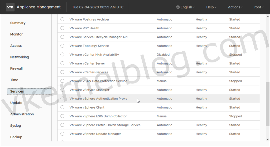Click the VMware vCenter Server name
Image resolution: width=270 pixels, height=147 pixels.
pos(87,63)
